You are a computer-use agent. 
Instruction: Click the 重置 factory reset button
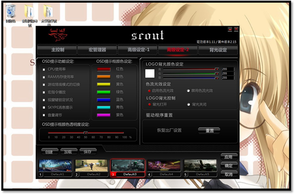209,131
